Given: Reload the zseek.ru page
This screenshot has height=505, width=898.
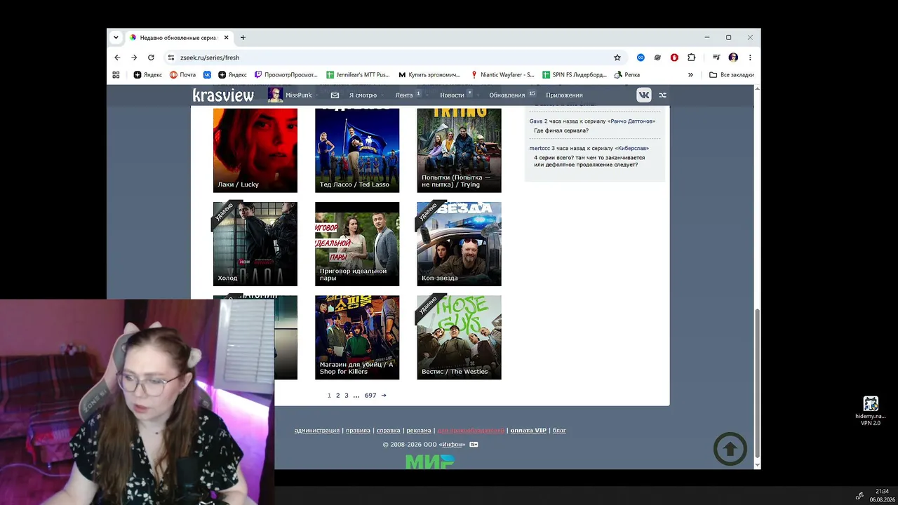Looking at the screenshot, I should [151, 58].
